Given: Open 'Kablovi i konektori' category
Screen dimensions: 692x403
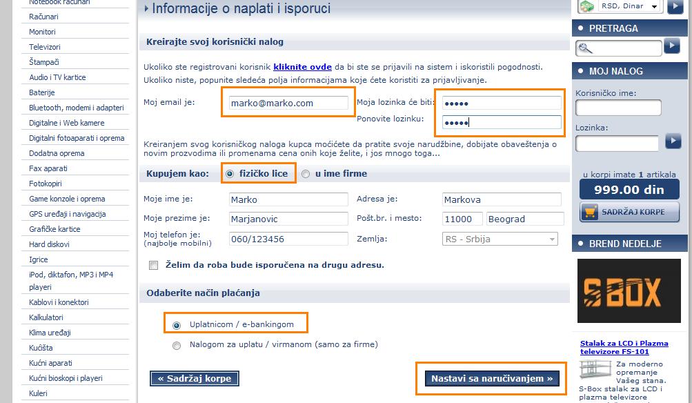Looking at the screenshot, I should pos(59,302).
